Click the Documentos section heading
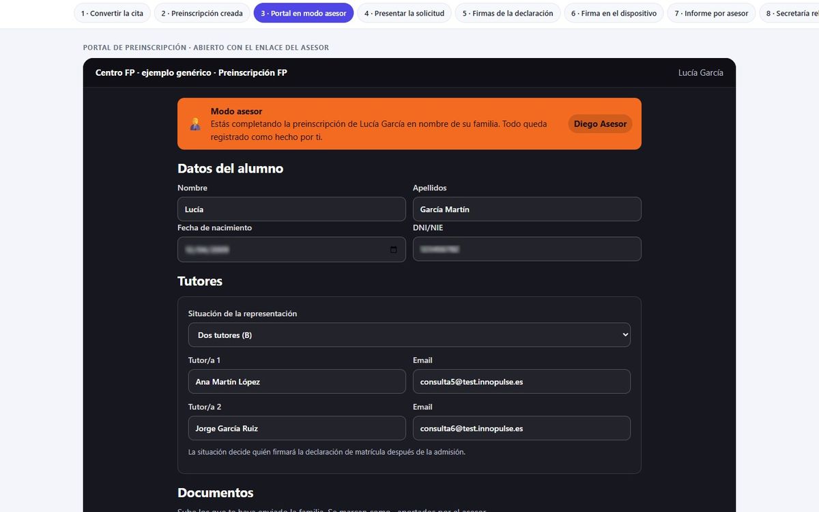The image size is (819, 512). click(x=216, y=493)
